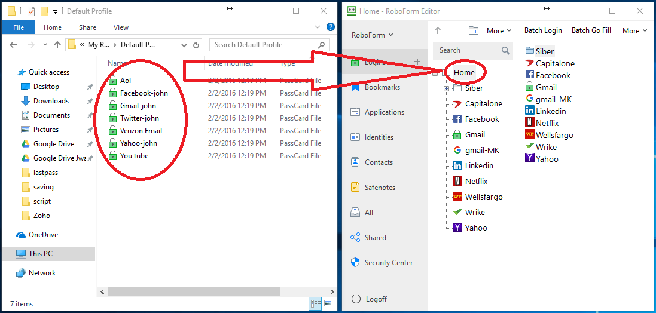Select Wrike login in right list

(x=541, y=147)
